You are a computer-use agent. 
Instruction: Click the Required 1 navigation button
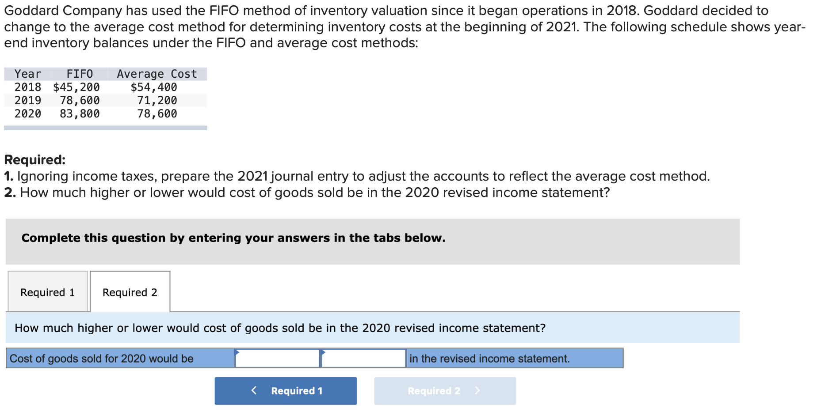tap(285, 390)
